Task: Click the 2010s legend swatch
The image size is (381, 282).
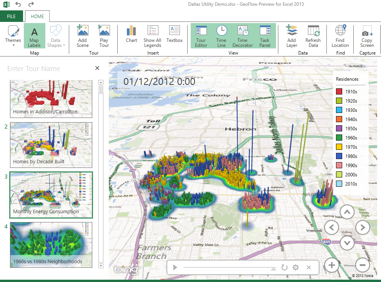Action: click(x=339, y=184)
